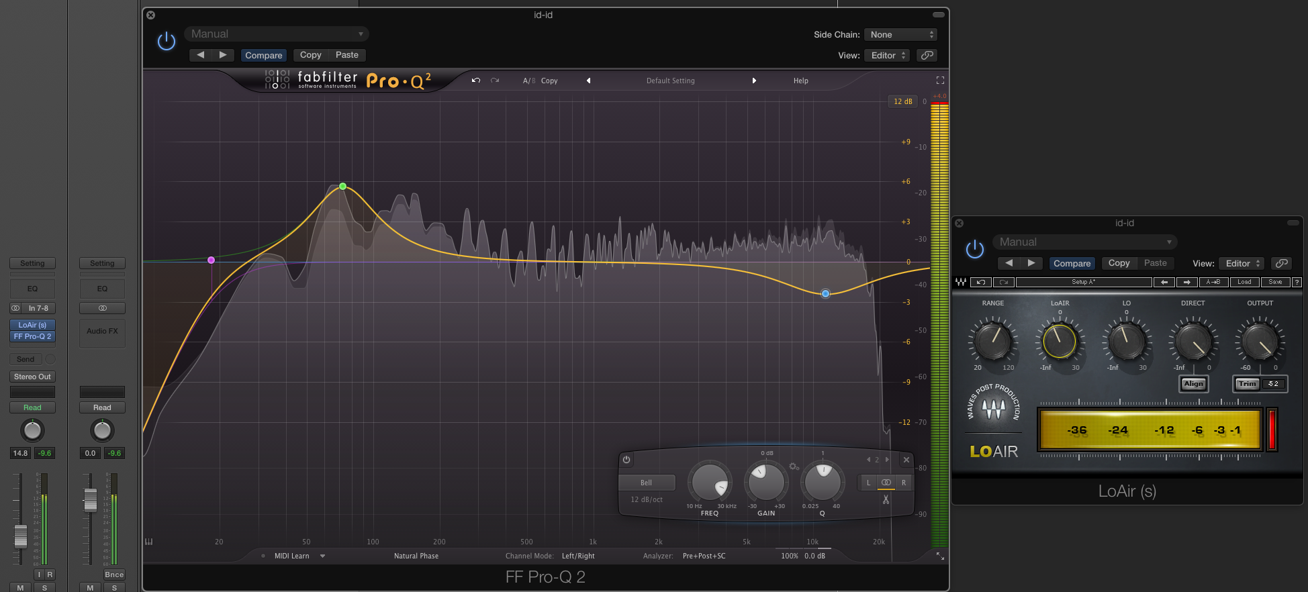The image size is (1308, 592).
Task: Click the Save button in LoAir
Action: click(1275, 282)
